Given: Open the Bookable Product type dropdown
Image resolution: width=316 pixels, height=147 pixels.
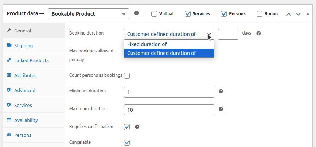Looking at the screenshot, I should pyautogui.click(x=88, y=14).
